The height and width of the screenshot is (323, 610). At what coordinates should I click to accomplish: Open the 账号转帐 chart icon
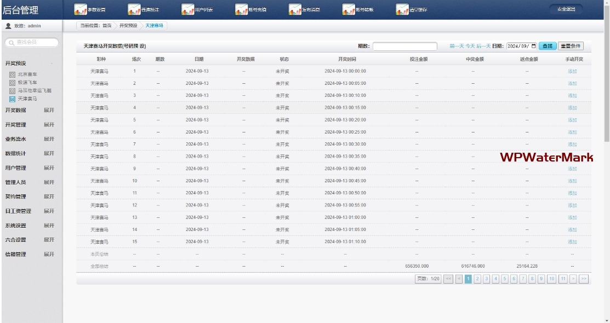point(349,9)
